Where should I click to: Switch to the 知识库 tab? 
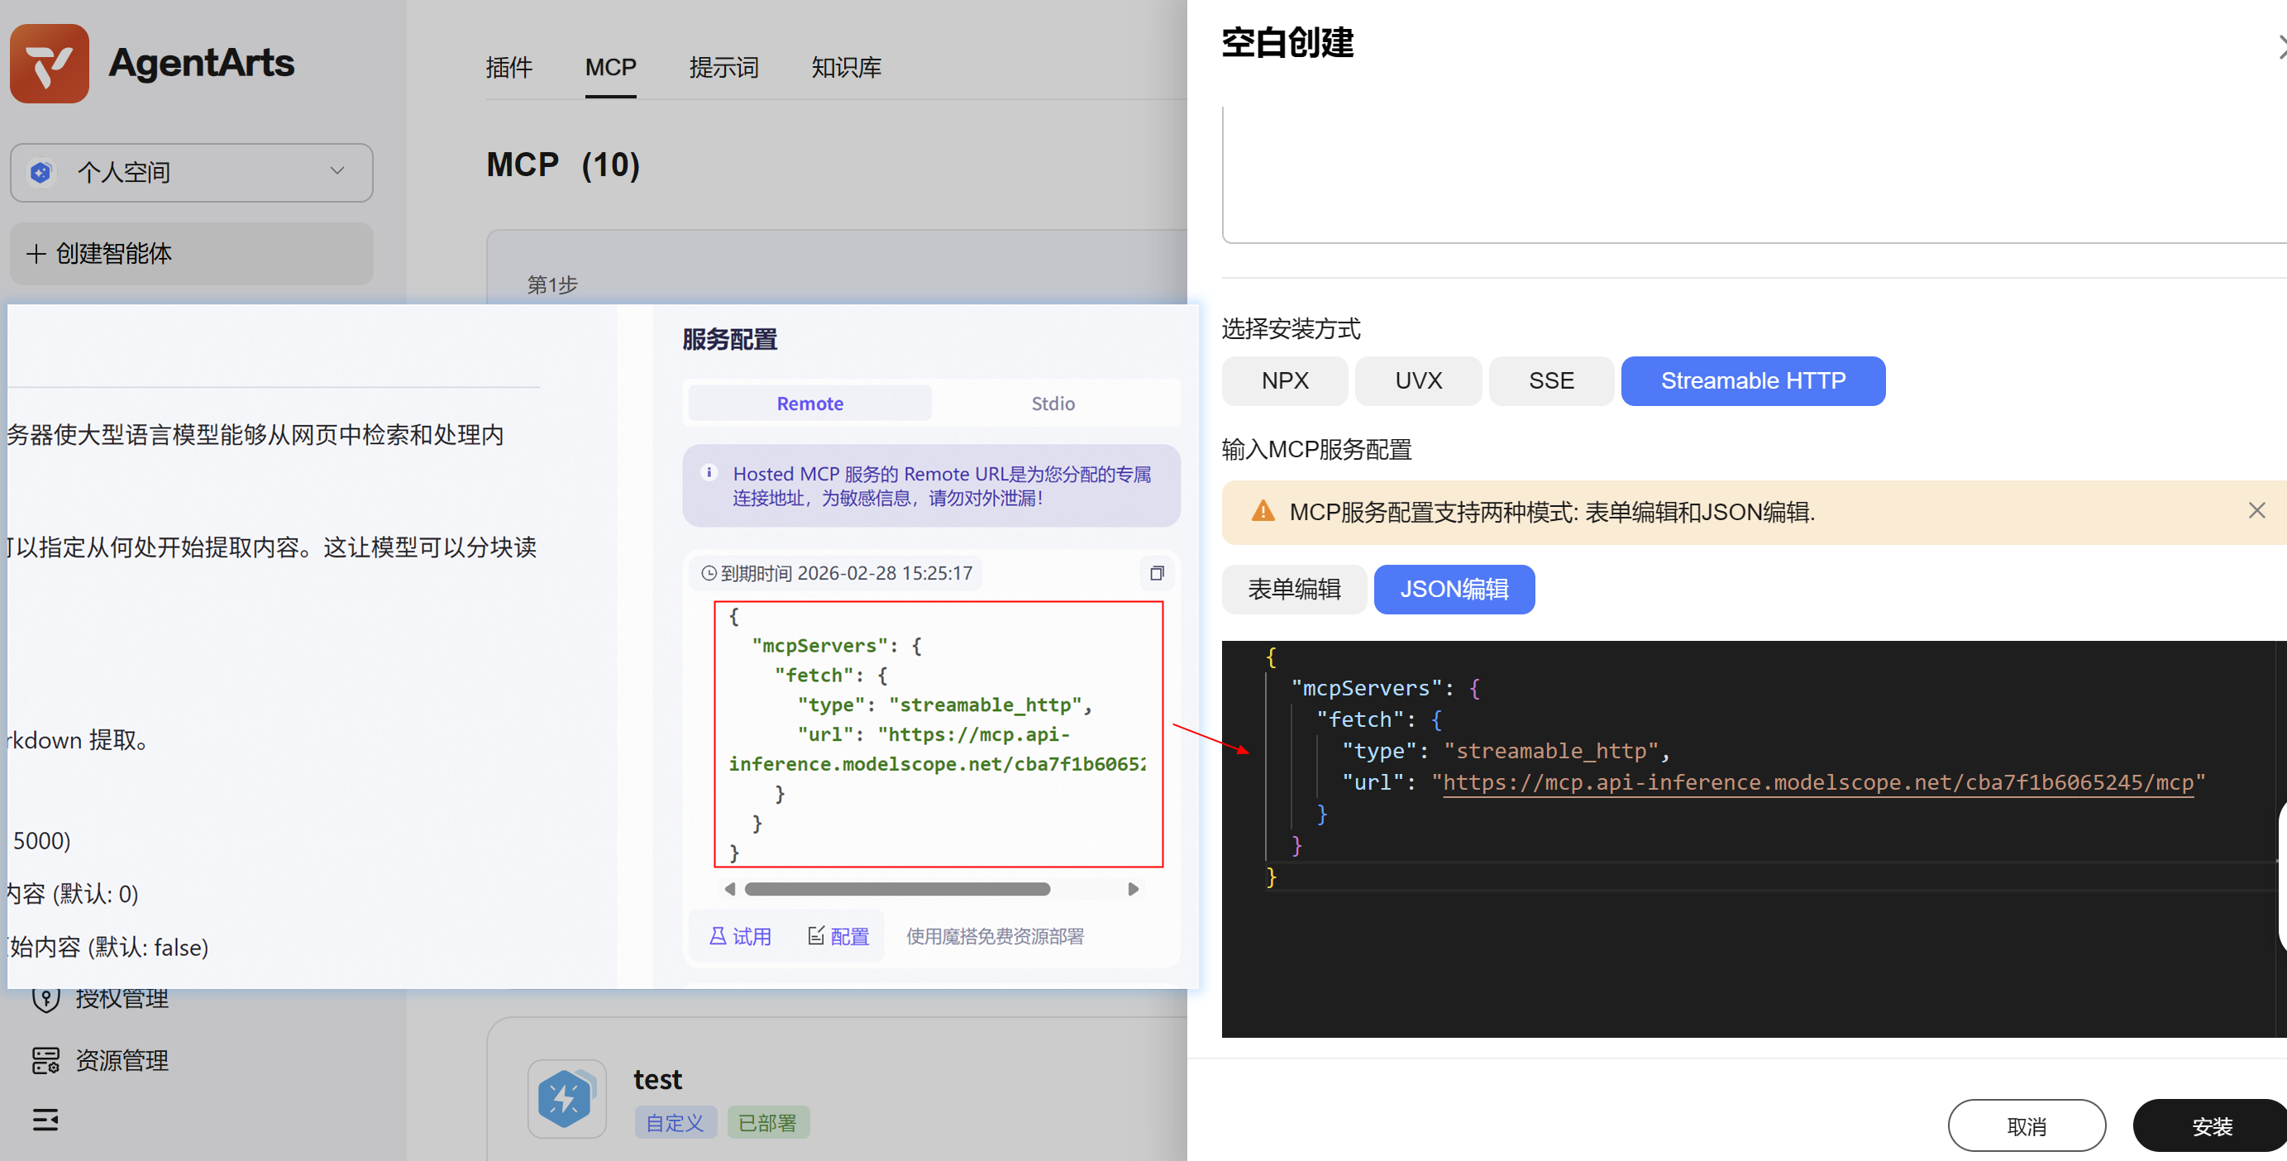(846, 68)
